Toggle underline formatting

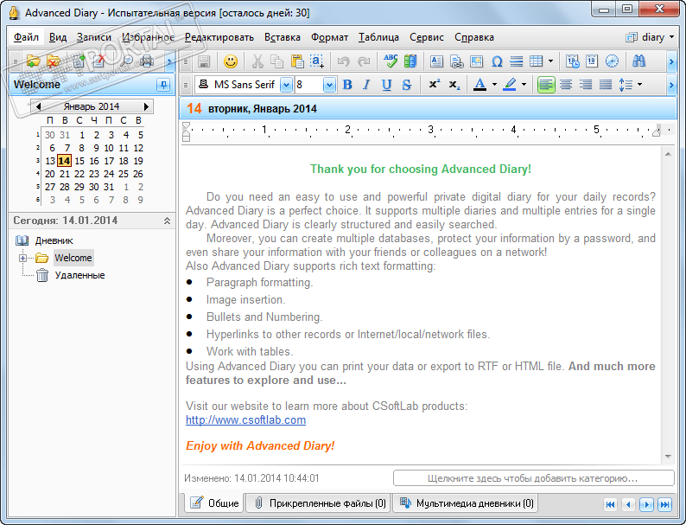(x=386, y=85)
